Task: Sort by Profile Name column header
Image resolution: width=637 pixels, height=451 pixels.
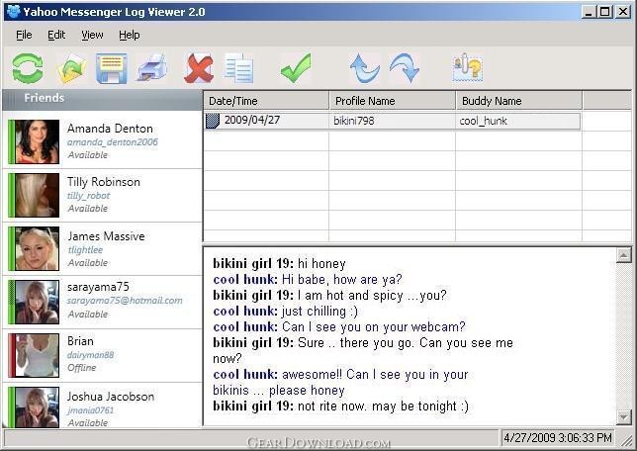Action: [393, 101]
